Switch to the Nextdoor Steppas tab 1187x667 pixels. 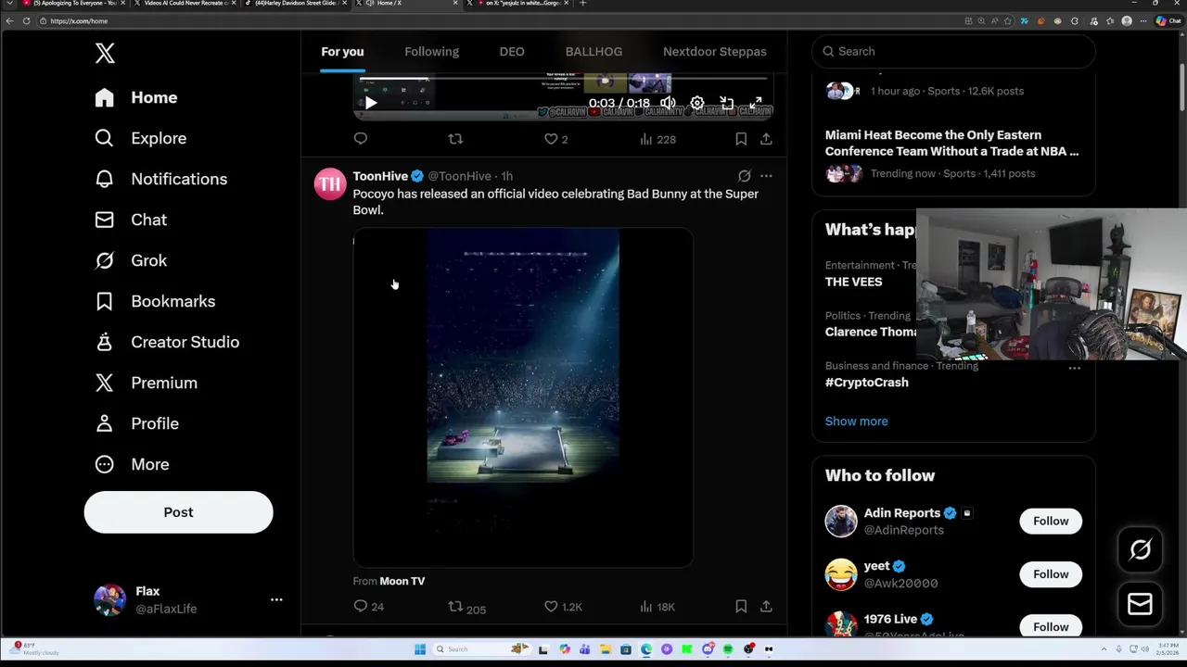[x=715, y=52]
